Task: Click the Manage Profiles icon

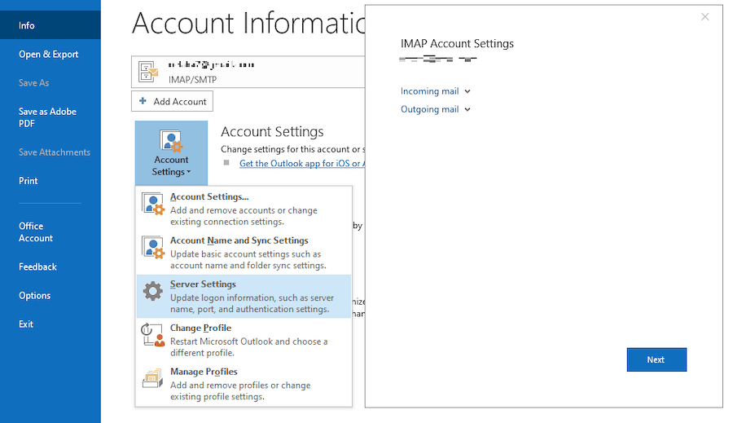Action: (153, 378)
